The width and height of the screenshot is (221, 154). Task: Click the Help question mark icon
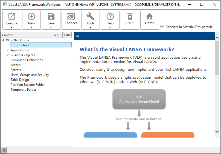point(110,16)
